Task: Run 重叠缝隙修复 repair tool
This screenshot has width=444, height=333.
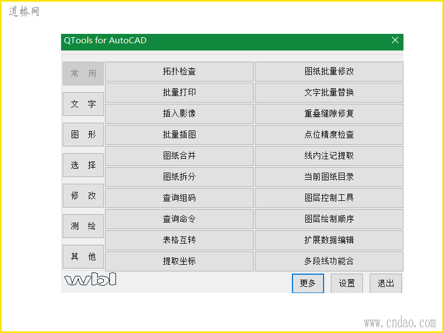Action: [x=329, y=114]
